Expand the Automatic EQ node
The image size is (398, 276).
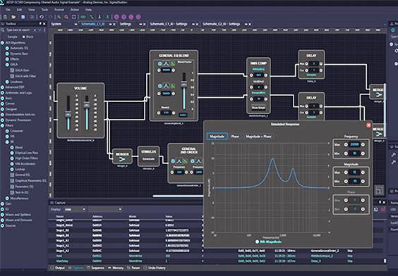7,48
